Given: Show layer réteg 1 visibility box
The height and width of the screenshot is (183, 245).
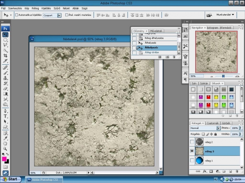Looking at the screenshot, I should pyautogui.click(x=192, y=161).
